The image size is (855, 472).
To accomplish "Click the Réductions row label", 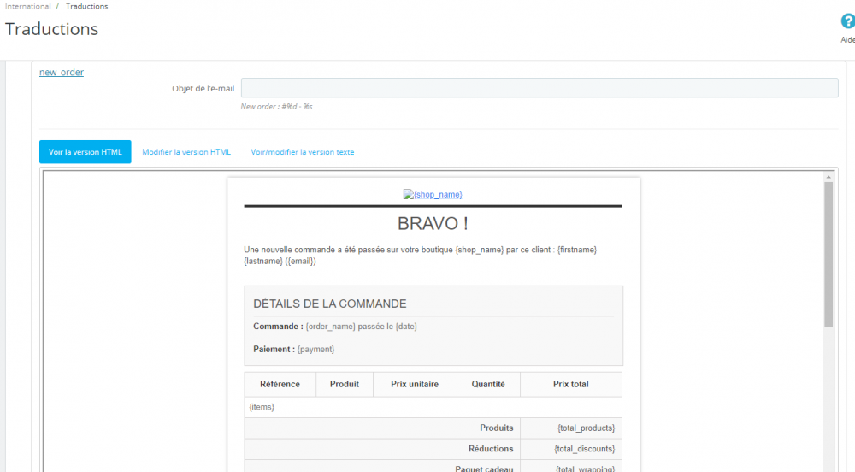I will (x=491, y=449).
